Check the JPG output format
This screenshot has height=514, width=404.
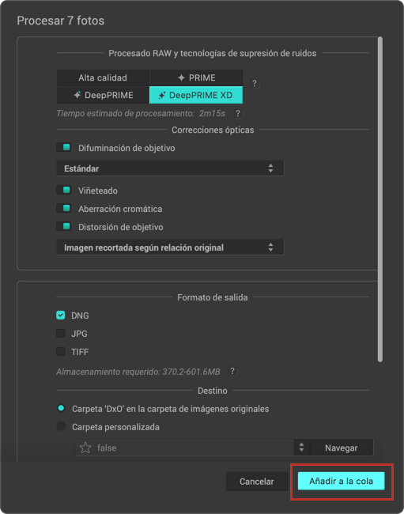pos(61,334)
